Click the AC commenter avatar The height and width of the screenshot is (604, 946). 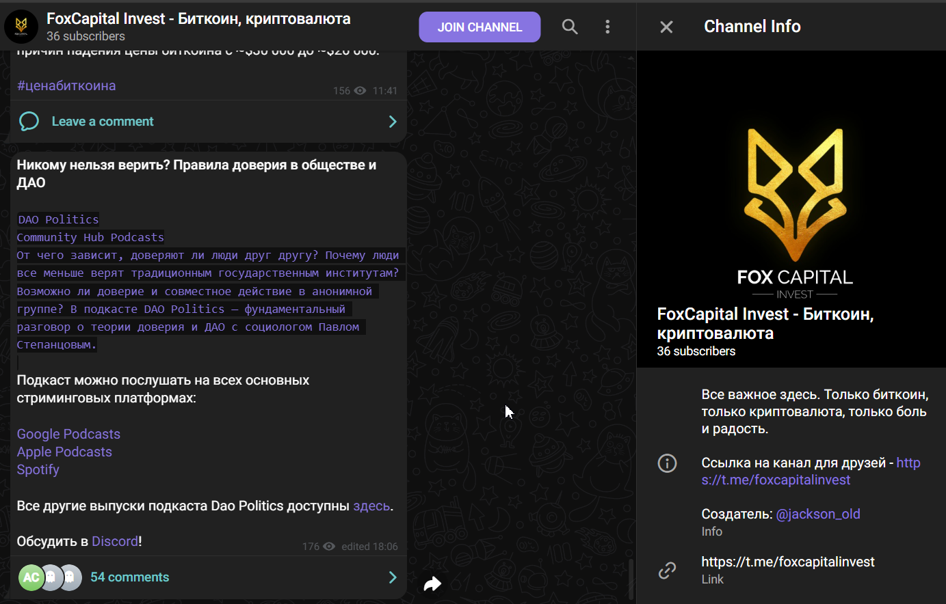coord(31,577)
